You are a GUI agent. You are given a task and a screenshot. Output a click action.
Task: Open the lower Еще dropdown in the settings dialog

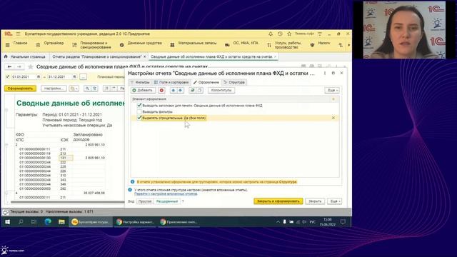335,201
